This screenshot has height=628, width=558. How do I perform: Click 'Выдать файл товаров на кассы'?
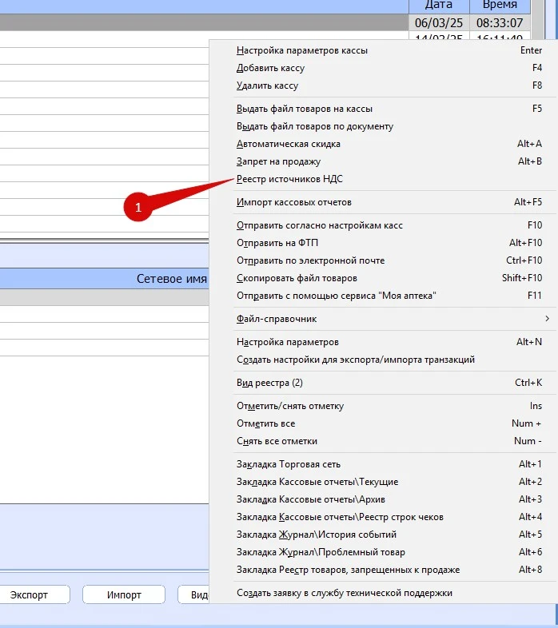click(x=305, y=109)
